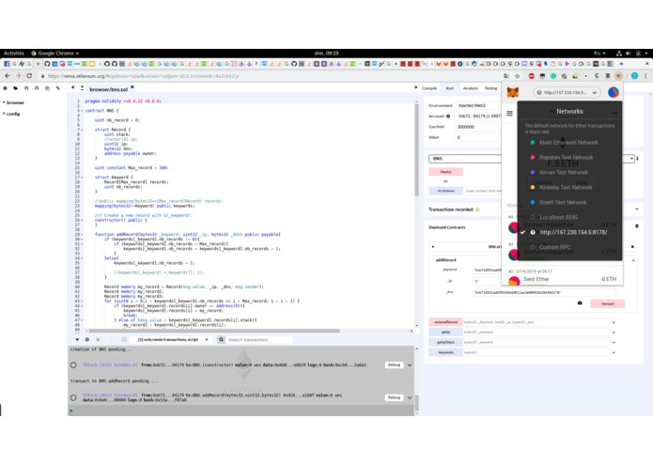Switch to the Run tab
The width and height of the screenshot is (653, 464).
450,88
